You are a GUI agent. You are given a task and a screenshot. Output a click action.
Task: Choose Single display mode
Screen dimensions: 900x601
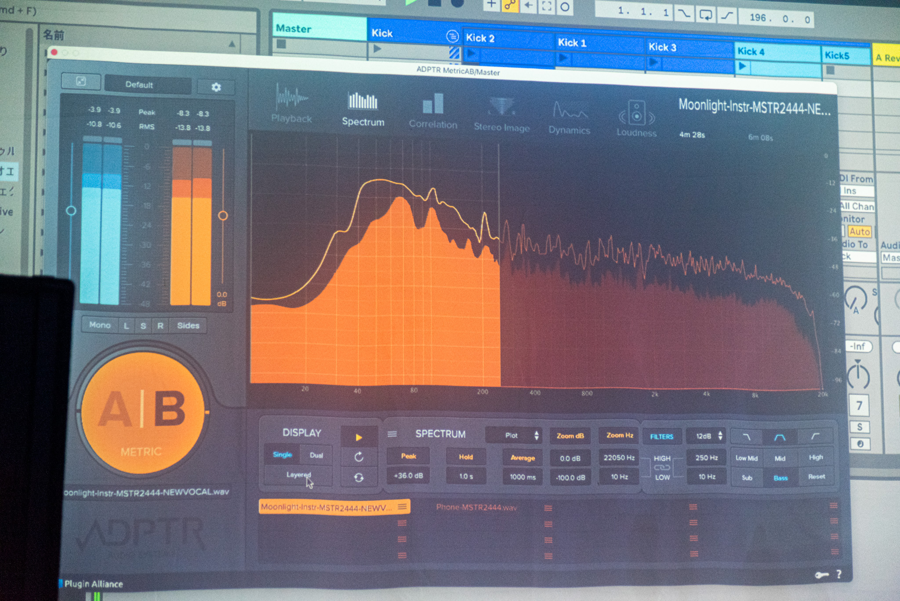[x=282, y=455]
